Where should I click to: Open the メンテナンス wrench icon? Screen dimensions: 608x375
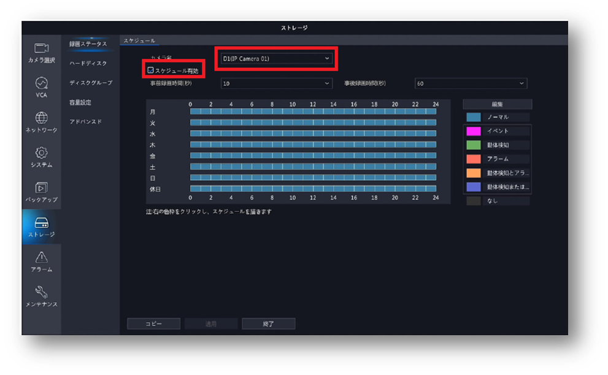pos(41,292)
